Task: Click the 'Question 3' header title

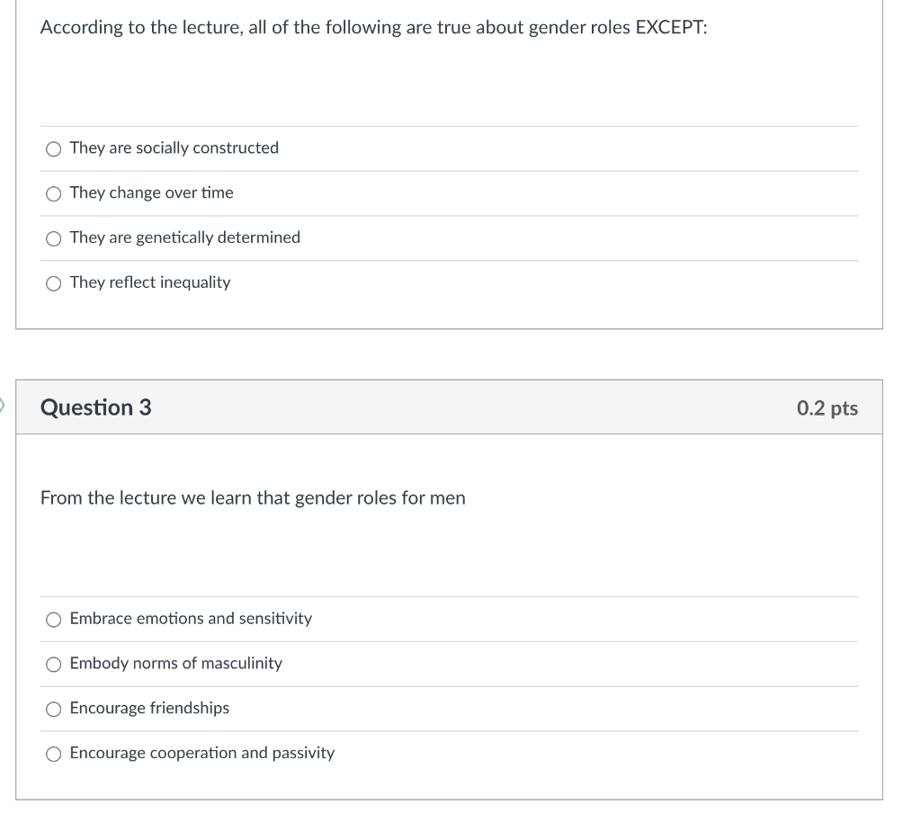Action: (95, 407)
